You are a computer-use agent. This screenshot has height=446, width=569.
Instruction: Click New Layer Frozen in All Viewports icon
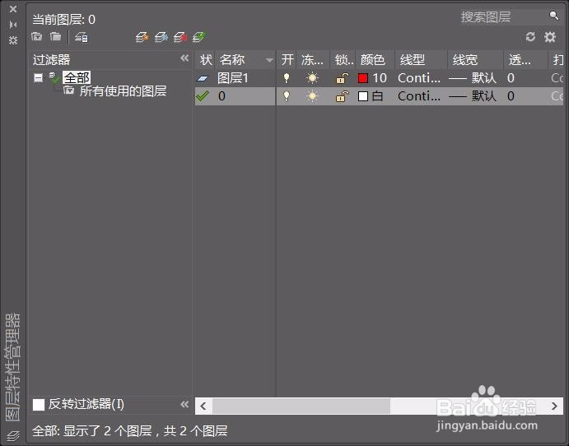pyautogui.click(x=161, y=37)
